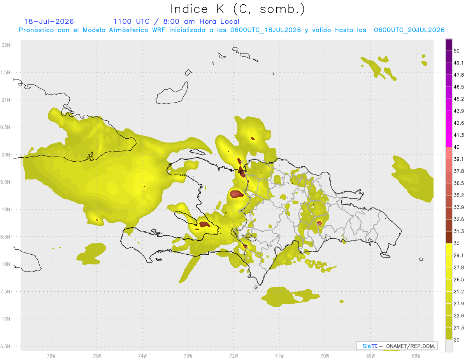The height and width of the screenshot is (361, 467).
Task: Click the latitude label "18N"
Action: (x=7, y=264)
